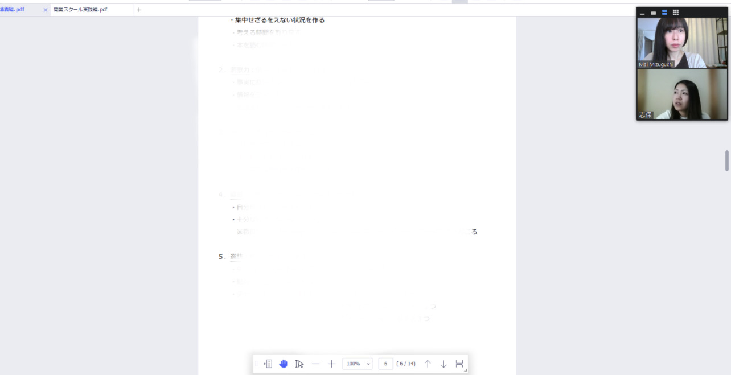Open the 100% zoom level dropdown
731x375 pixels.
358,364
